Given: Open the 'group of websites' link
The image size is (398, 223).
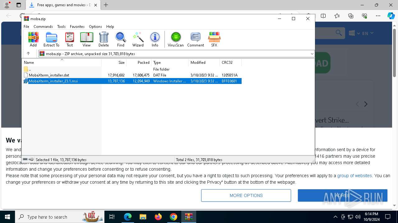Looking at the screenshot, I should [354, 176].
